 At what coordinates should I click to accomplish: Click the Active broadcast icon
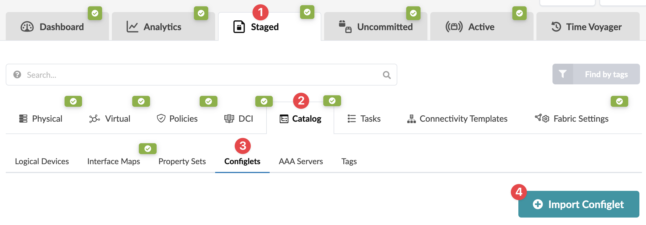(454, 27)
